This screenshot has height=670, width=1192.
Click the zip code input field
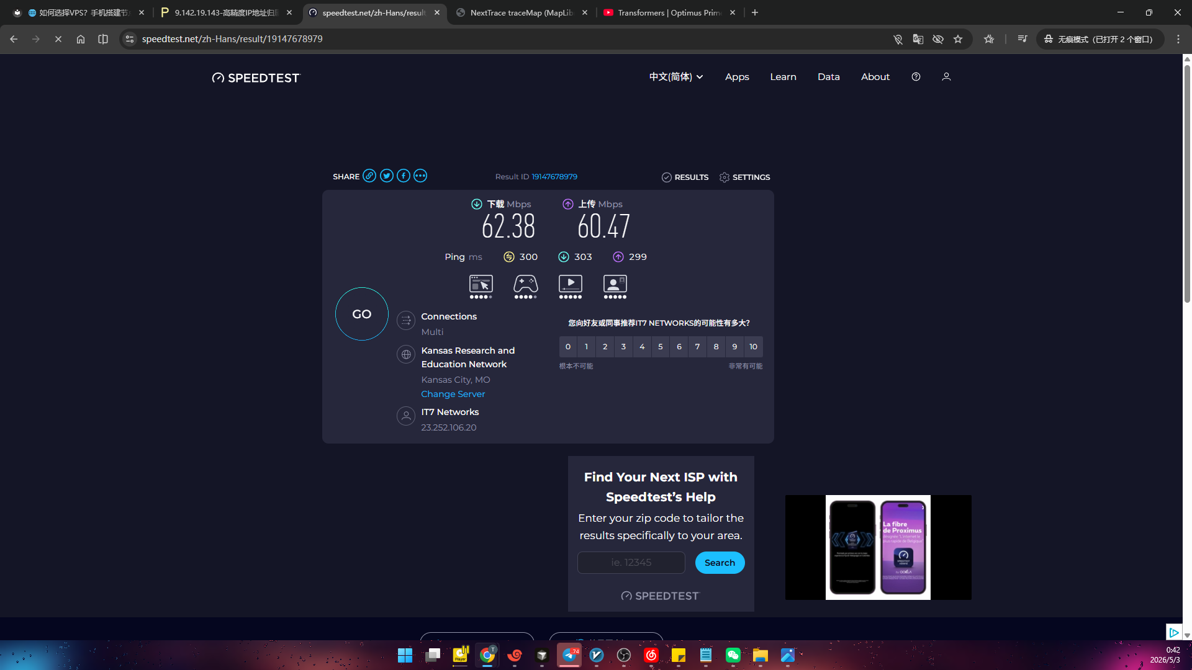[x=631, y=563]
